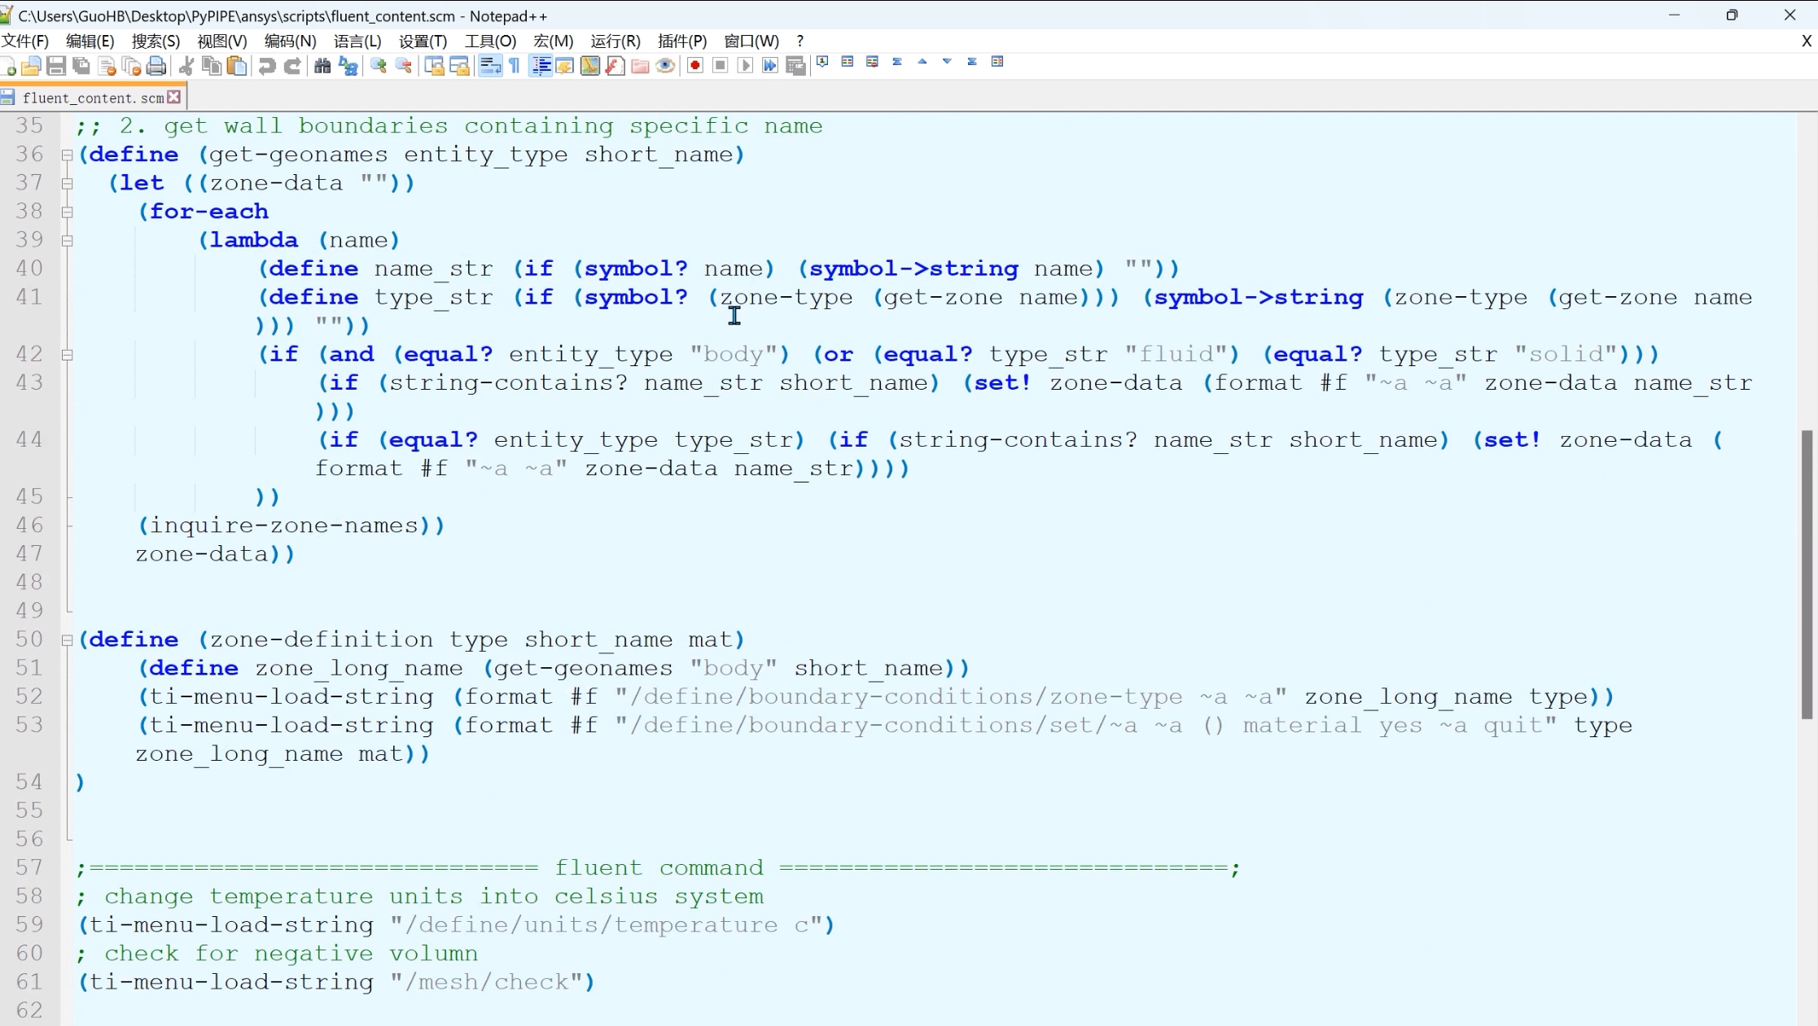Open a file using the Open folder icon
This screenshot has height=1026, width=1818.
31,66
